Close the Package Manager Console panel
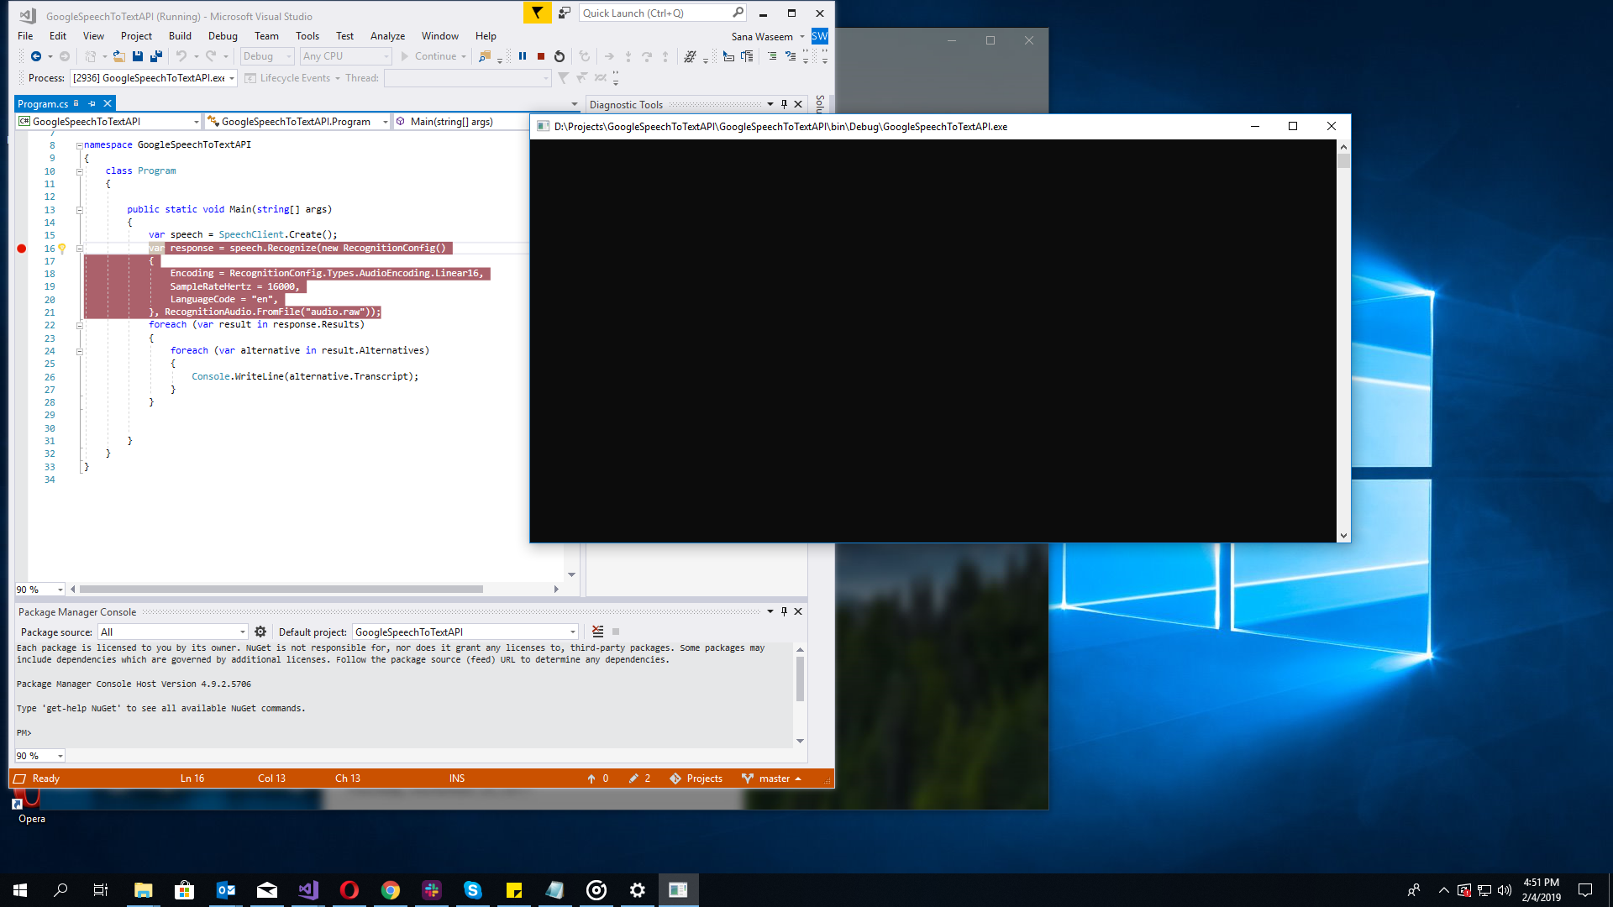Viewport: 1613px width, 907px height. (x=798, y=611)
